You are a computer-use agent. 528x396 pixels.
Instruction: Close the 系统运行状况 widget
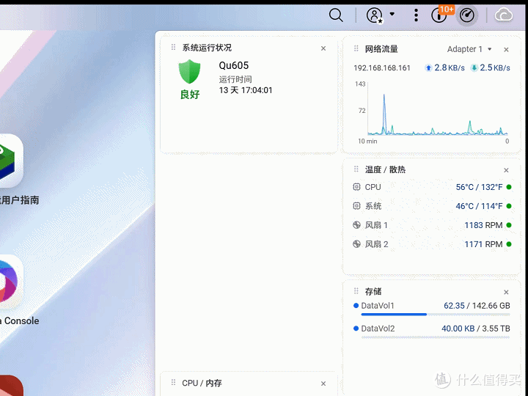[x=323, y=48]
